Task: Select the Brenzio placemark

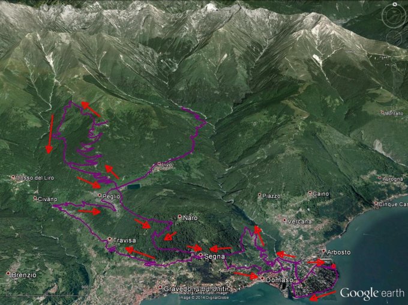Action: click(x=8, y=274)
